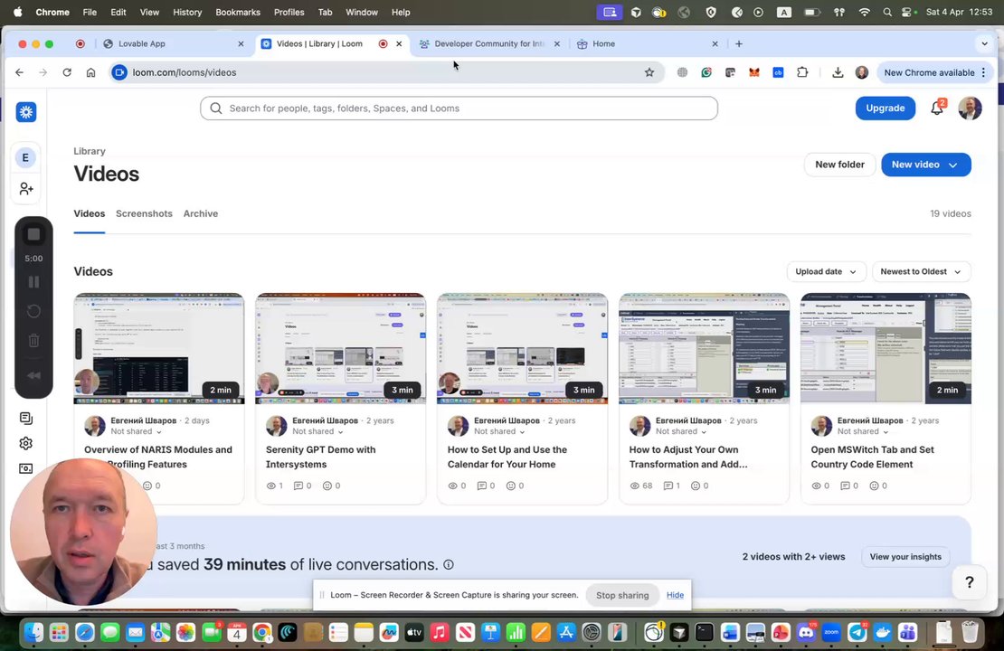Open the user profile avatar menu
Viewport: 1004px width, 651px height.
(970, 108)
